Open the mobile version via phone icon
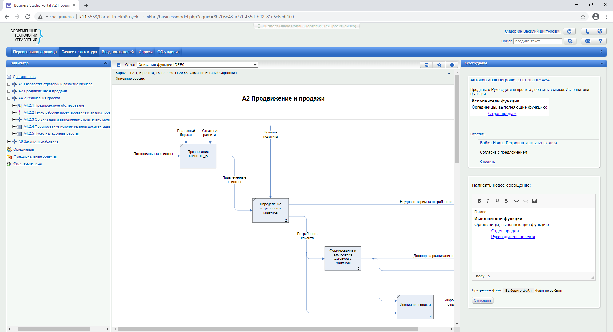Image resolution: width=613 pixels, height=332 pixels. coord(587,31)
